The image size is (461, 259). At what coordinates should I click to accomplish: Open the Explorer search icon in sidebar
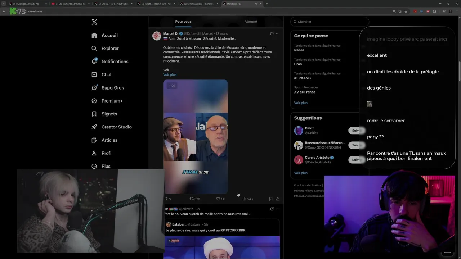(94, 48)
